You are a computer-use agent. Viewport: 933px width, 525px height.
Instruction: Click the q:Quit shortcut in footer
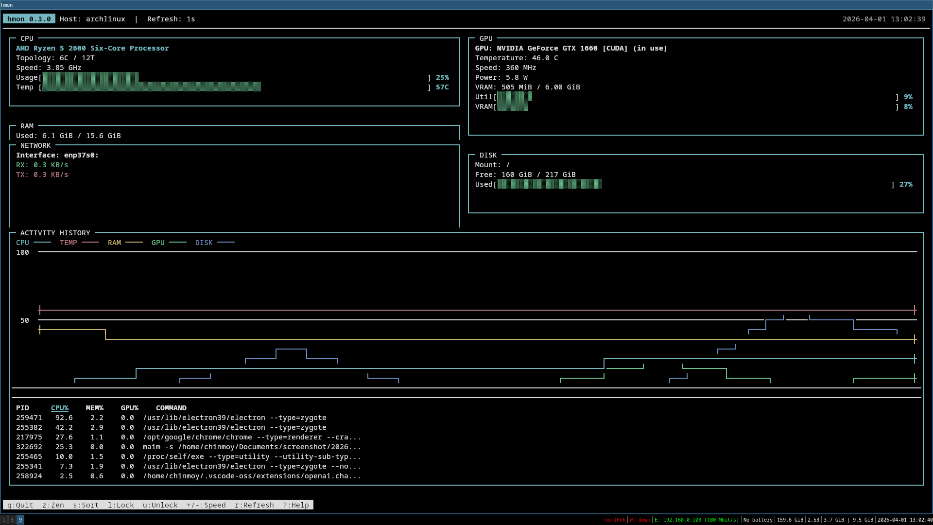20,505
